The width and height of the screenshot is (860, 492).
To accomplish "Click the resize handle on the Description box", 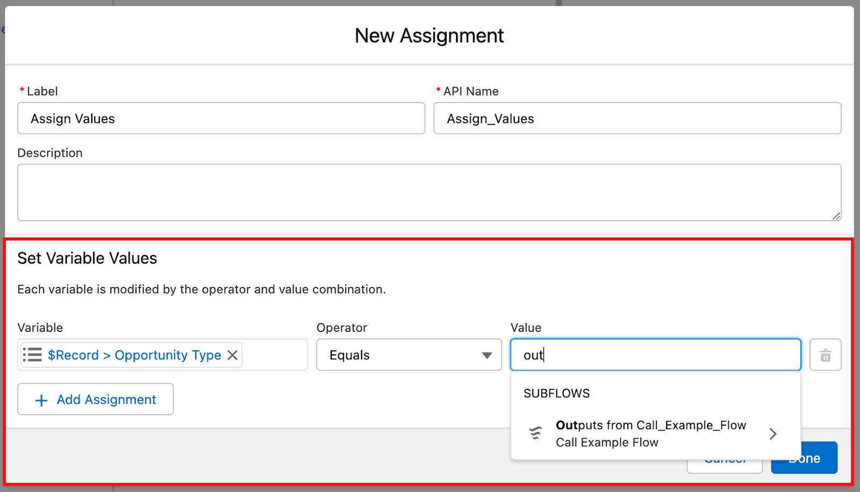I will click(836, 217).
